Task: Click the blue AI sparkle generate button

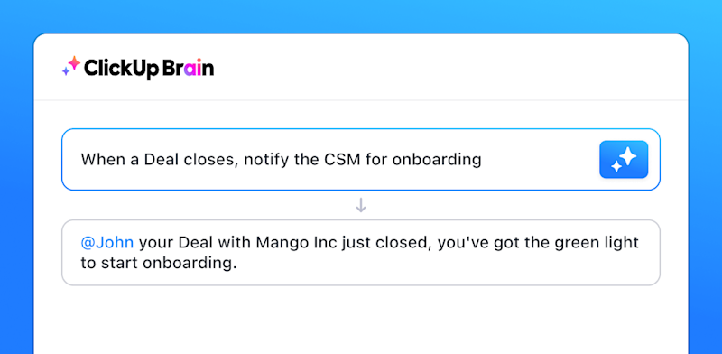Action: click(x=624, y=160)
